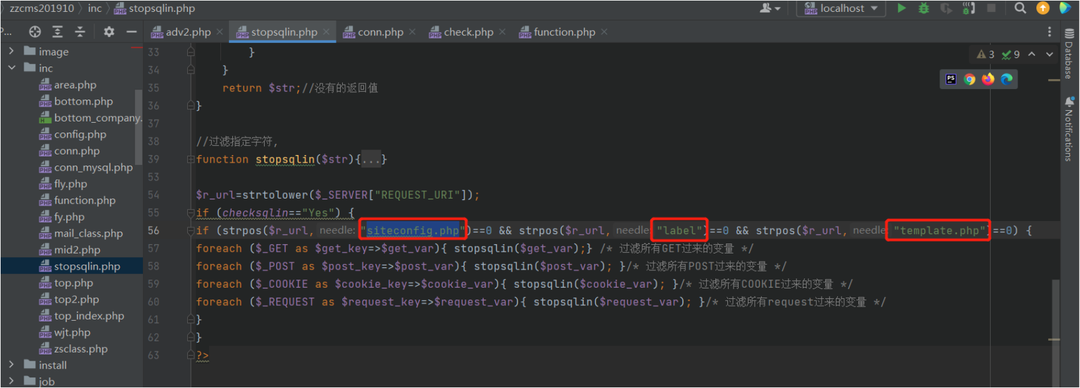Screen dimensions: 1080x388
Task: Expand the image folder in tree
Action: tap(11, 51)
